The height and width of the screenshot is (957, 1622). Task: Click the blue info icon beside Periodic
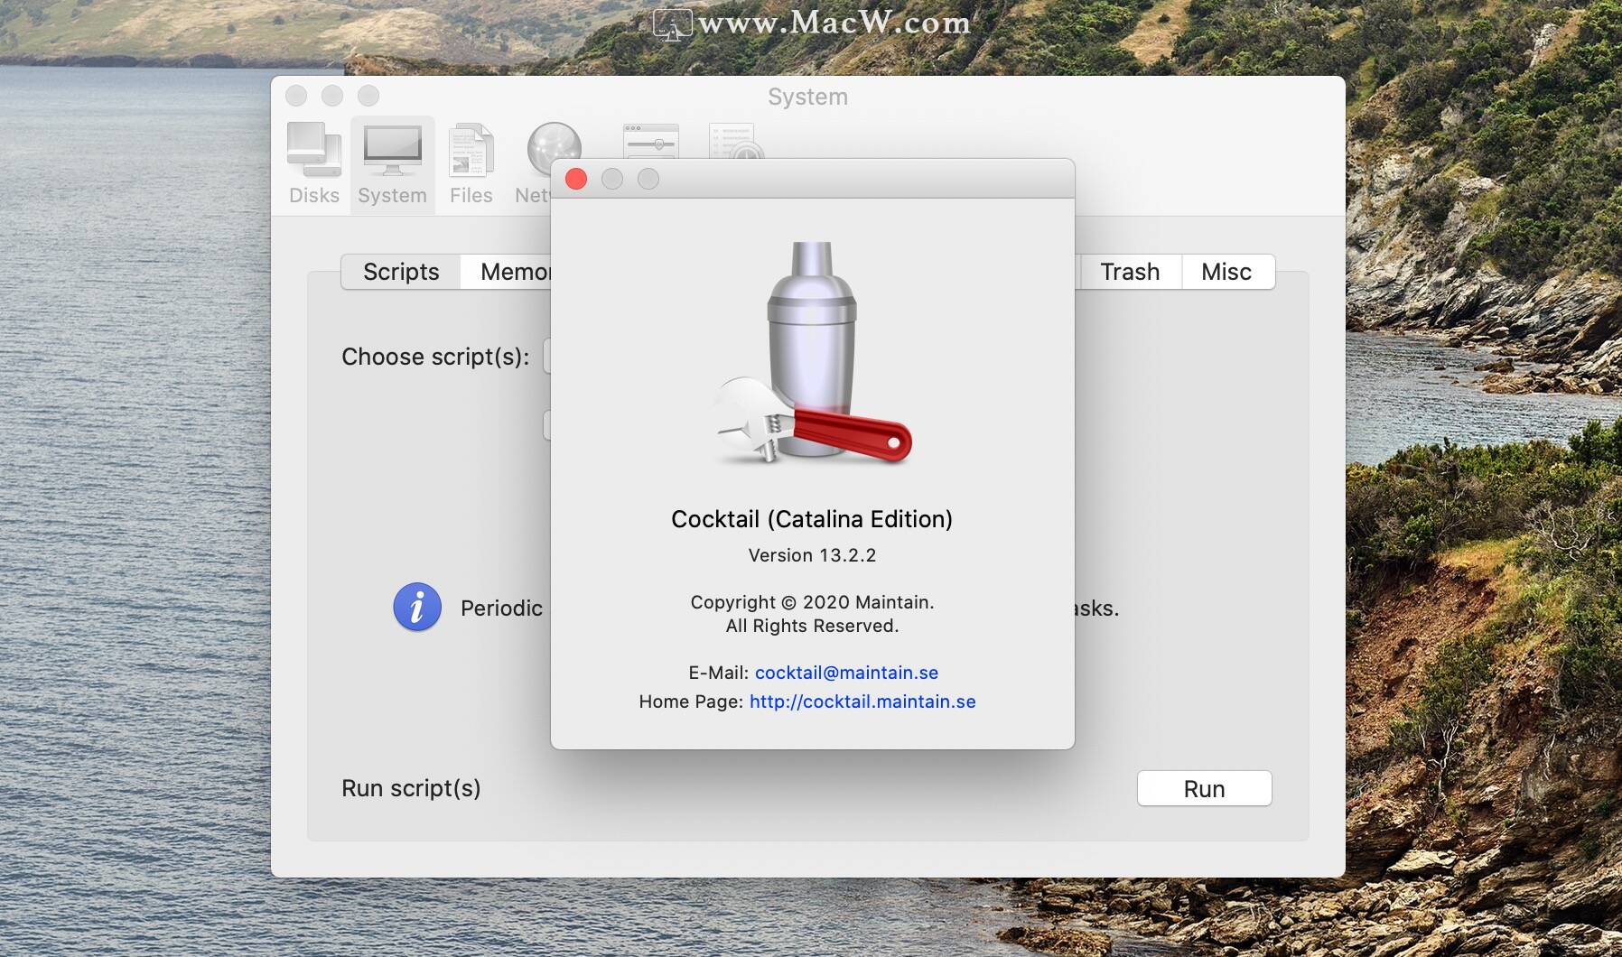(417, 607)
